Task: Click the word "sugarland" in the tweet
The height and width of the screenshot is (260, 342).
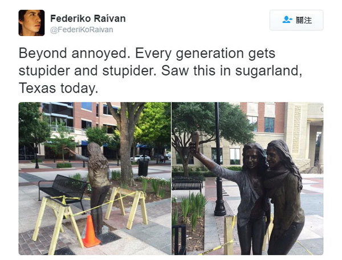Action: pyautogui.click(x=267, y=71)
